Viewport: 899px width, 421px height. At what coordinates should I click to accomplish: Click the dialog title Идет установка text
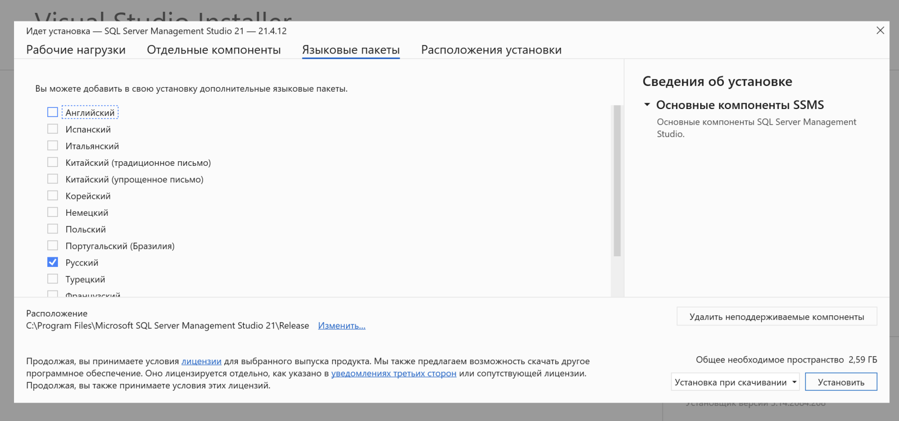156,31
